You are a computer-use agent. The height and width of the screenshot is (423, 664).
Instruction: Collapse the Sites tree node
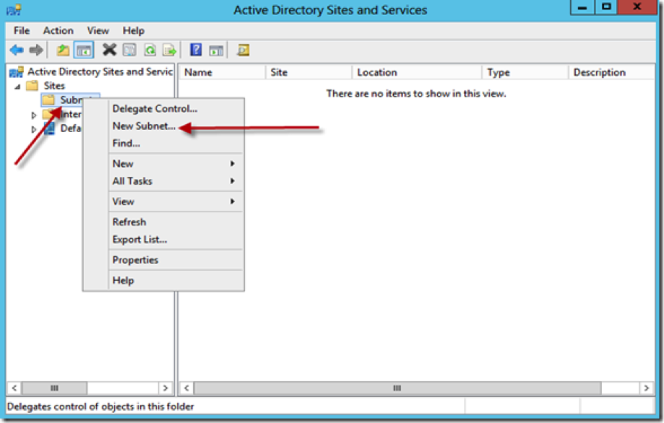pyautogui.click(x=18, y=87)
